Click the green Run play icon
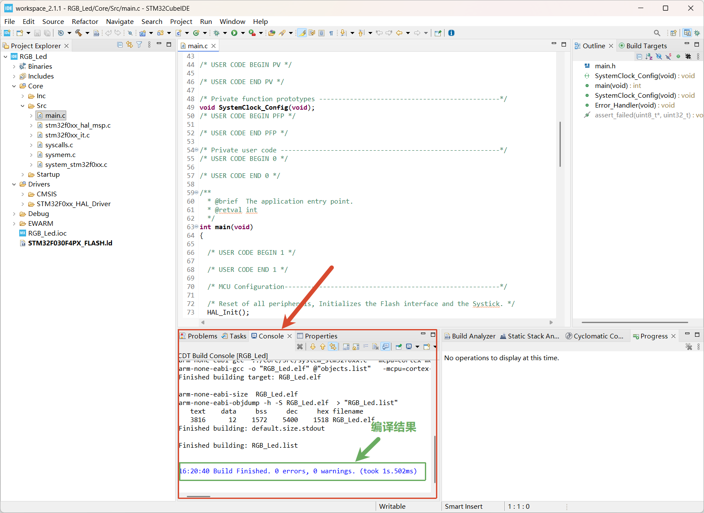Image resolution: width=704 pixels, height=513 pixels. (234, 33)
